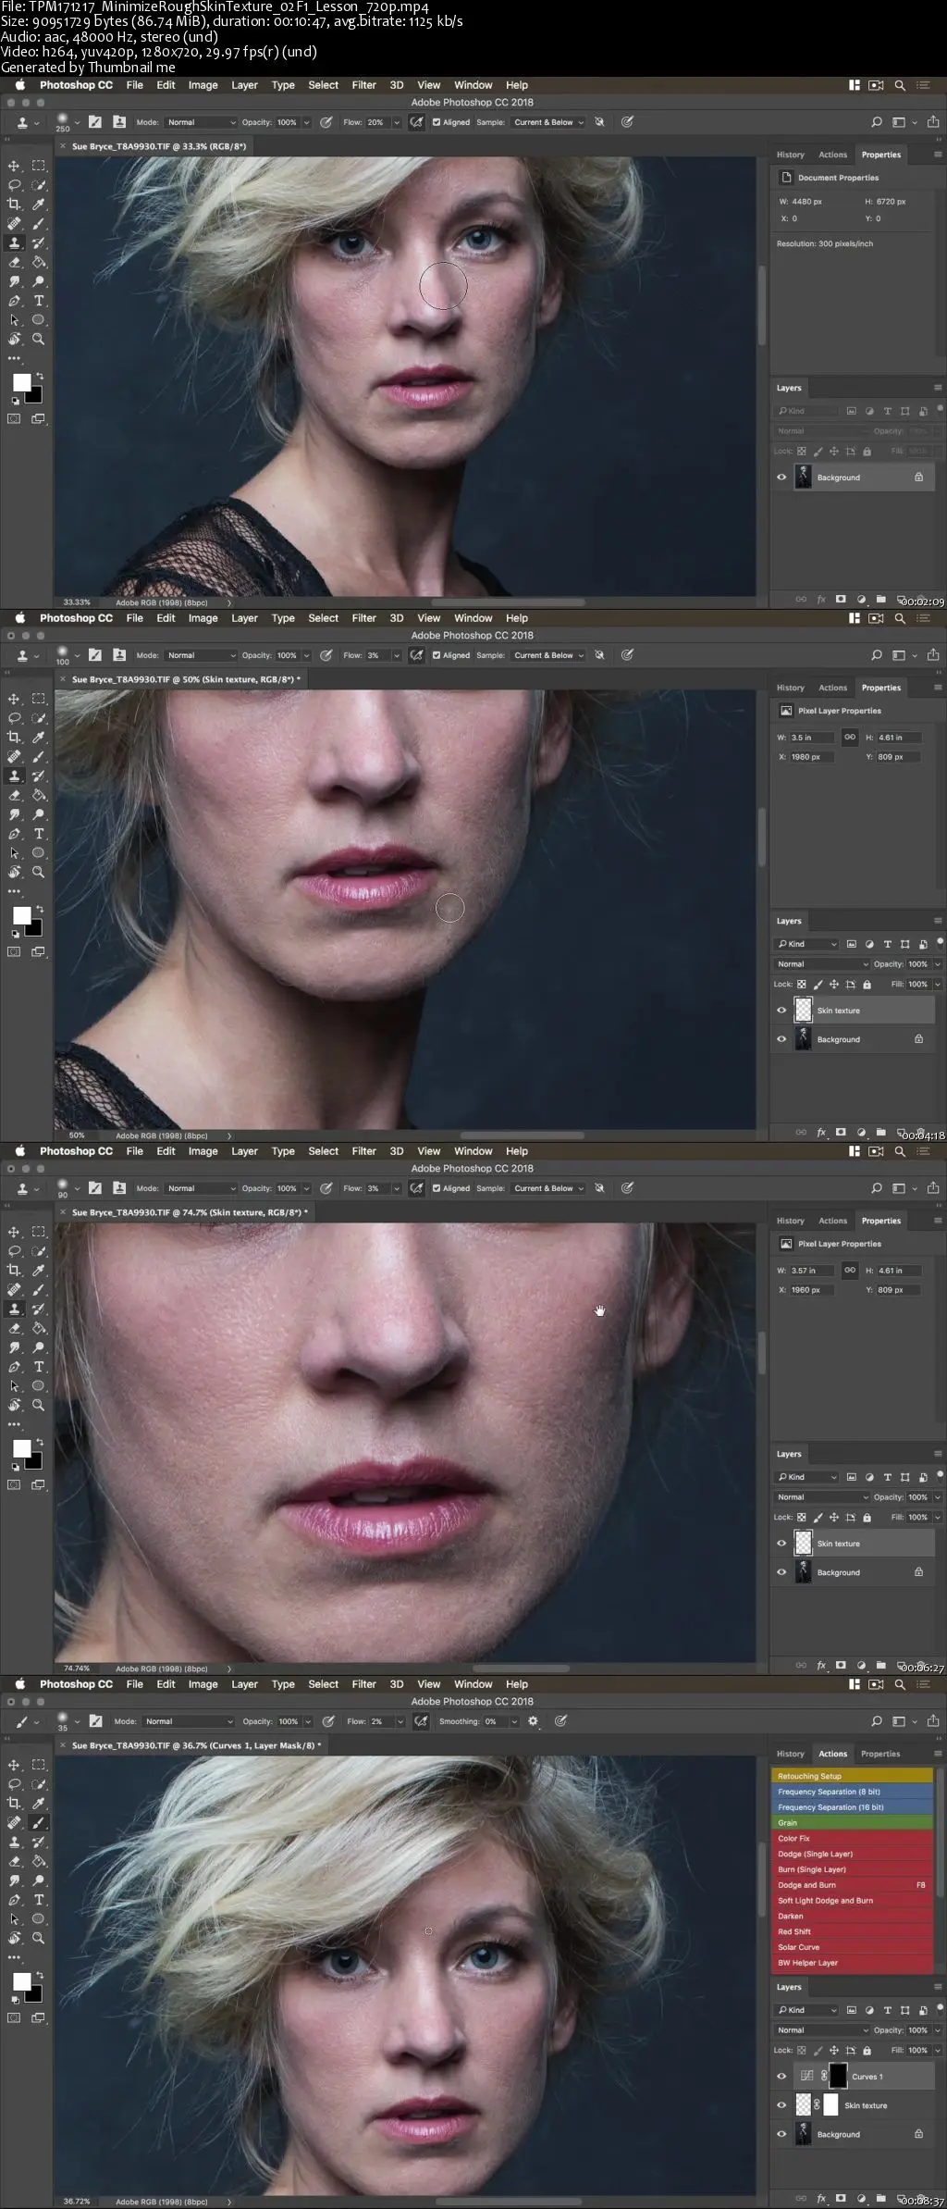
Task: Run the Dodge and Burn action
Action: [852, 1885]
